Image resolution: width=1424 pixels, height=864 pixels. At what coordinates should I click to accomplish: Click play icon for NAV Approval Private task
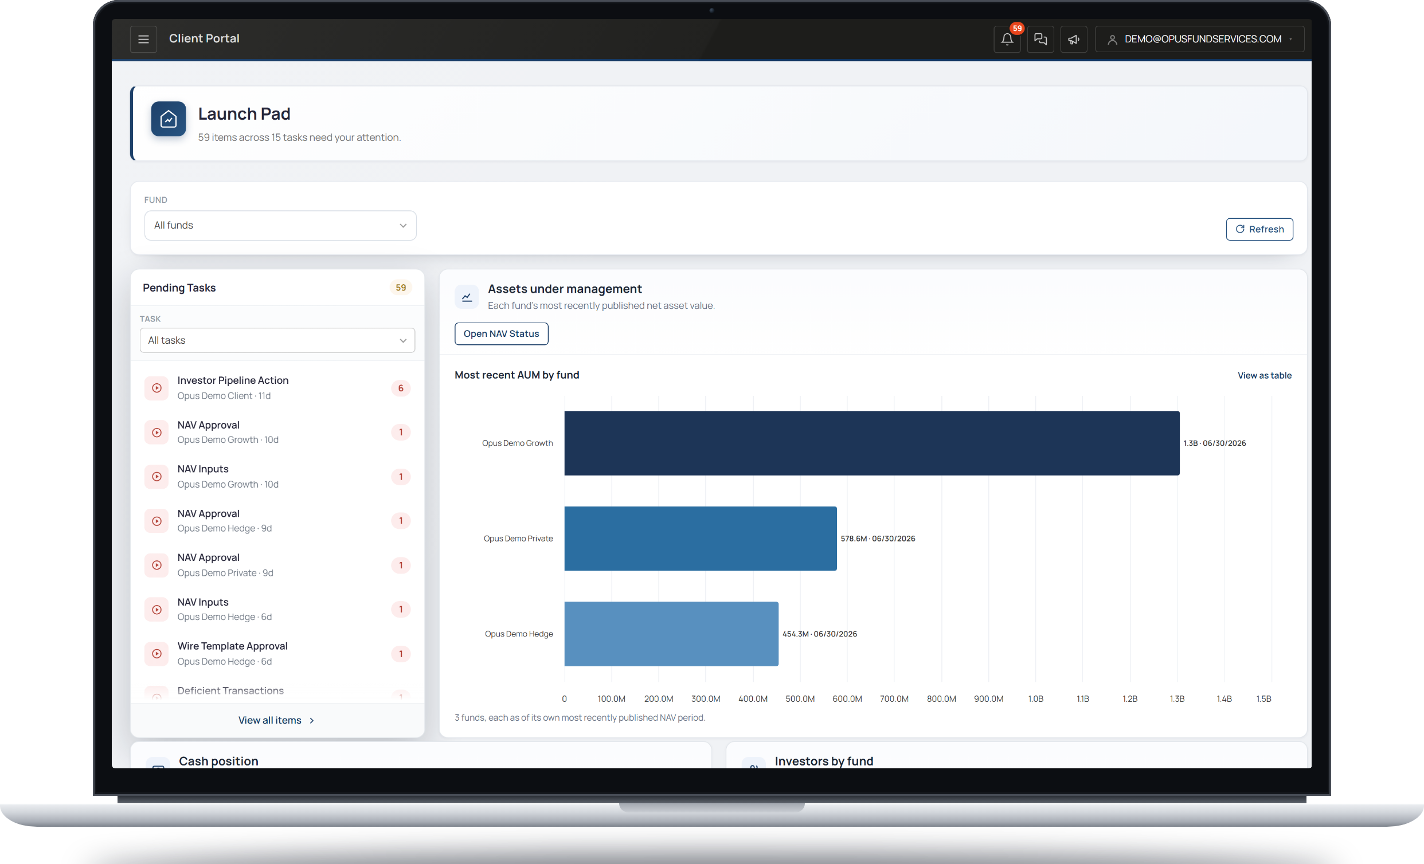point(157,565)
